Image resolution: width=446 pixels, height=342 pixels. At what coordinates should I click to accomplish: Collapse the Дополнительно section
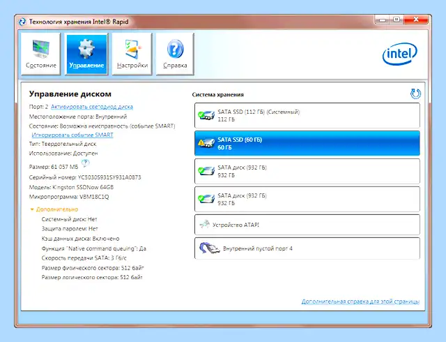(54, 209)
